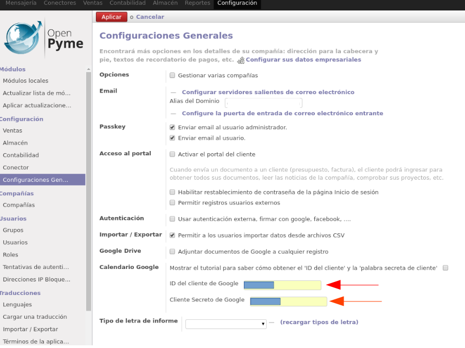
Task: Open Lenguajes under Traducciones
Action: [x=17, y=305]
